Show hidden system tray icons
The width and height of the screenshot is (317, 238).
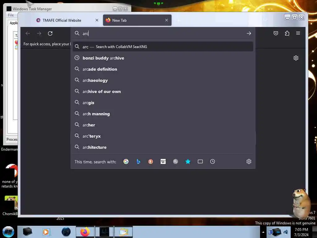pyautogui.click(x=263, y=232)
